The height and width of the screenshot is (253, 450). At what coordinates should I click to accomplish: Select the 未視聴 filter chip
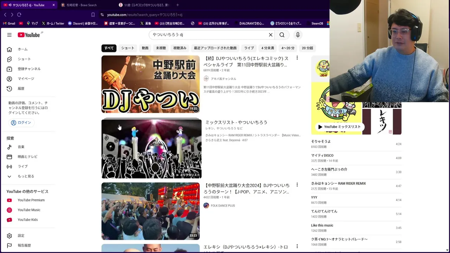(161, 48)
